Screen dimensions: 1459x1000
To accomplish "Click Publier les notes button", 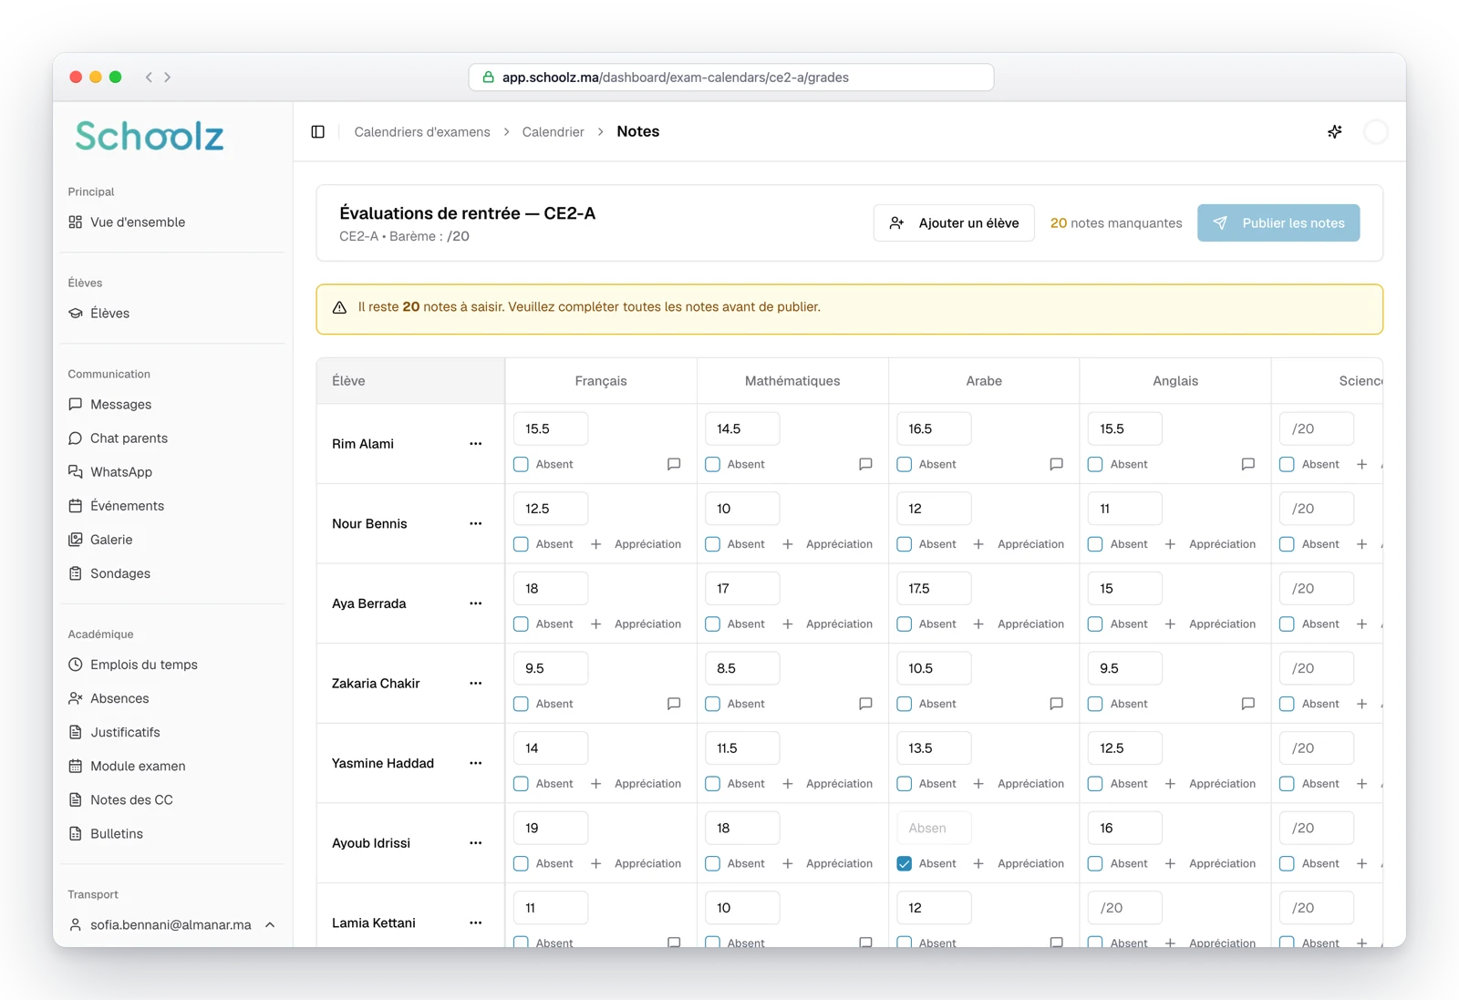I will tap(1278, 223).
